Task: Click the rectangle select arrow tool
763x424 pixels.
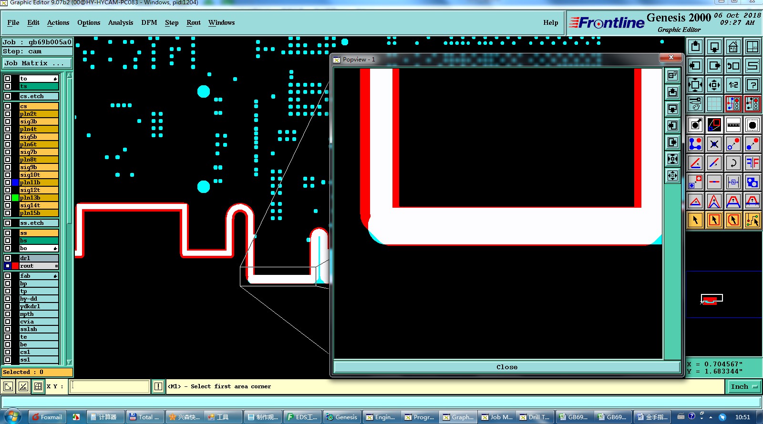Action: click(714, 220)
